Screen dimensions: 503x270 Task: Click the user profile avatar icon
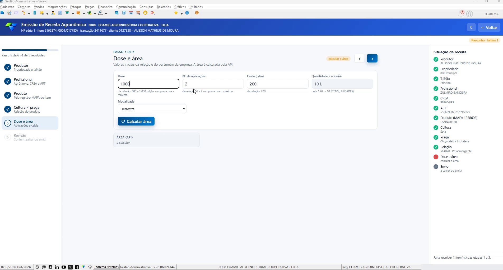(470, 14)
